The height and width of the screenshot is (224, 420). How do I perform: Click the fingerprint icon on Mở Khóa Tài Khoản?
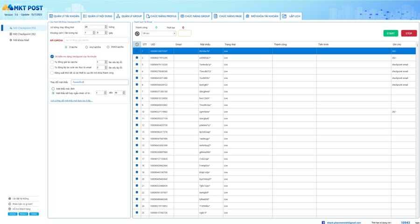click(247, 16)
